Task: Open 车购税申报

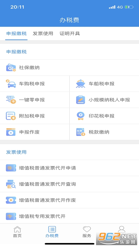Action: click(35, 84)
